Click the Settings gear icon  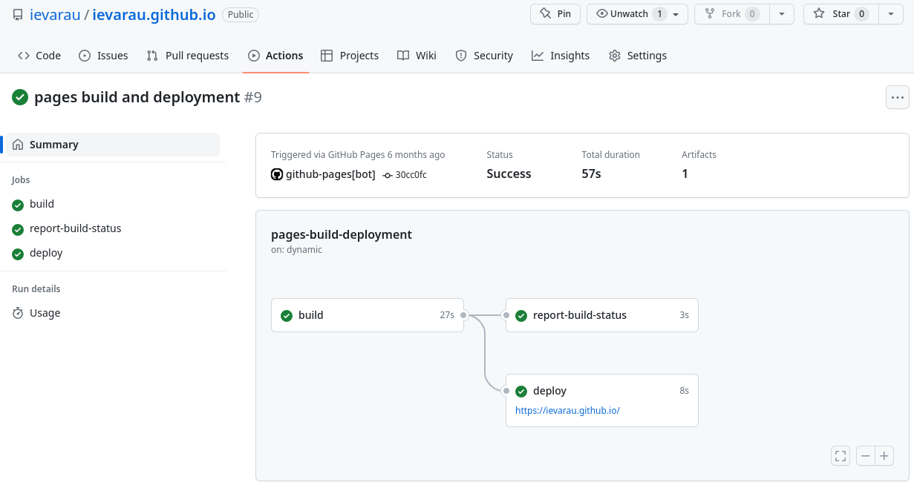coord(615,56)
